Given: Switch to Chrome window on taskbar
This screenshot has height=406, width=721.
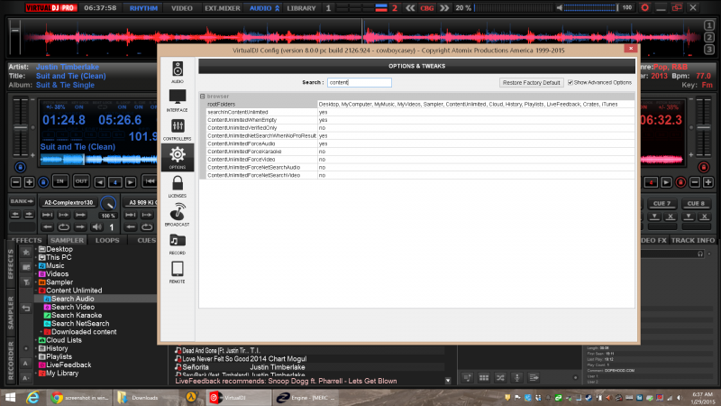Looking at the screenshot, I should coord(80,397).
